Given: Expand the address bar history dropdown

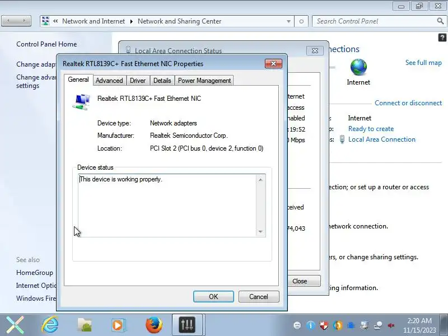Looking at the screenshot, I should click(288, 21).
